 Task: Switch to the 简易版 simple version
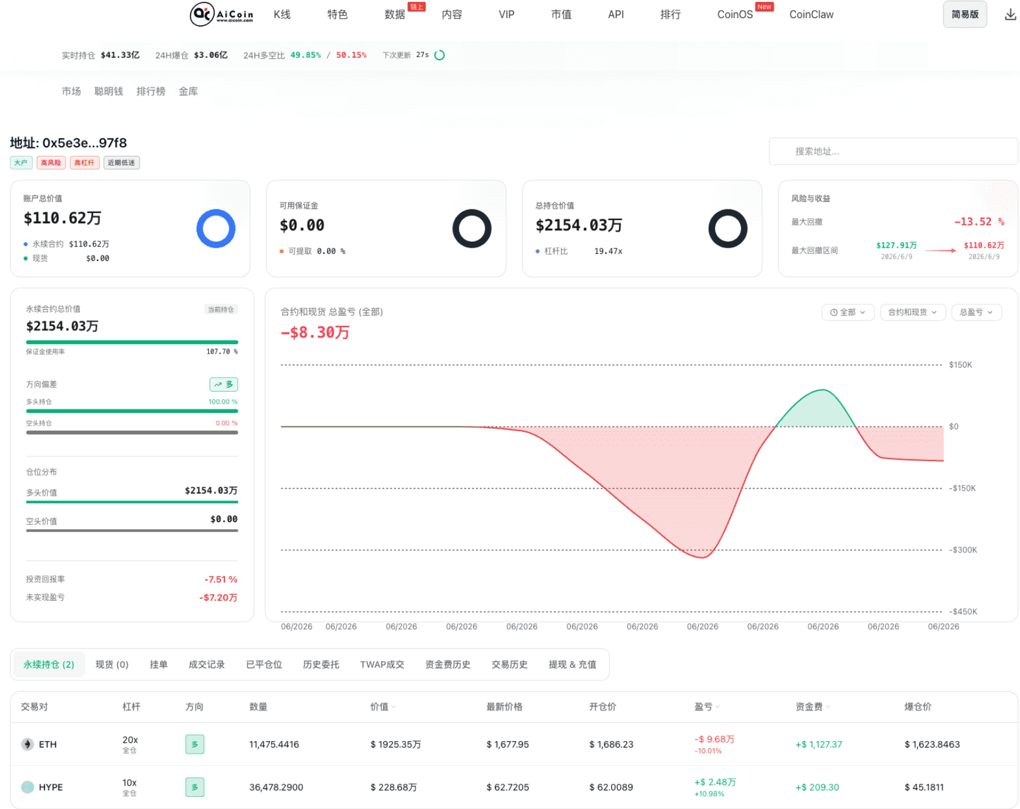pyautogui.click(x=965, y=14)
